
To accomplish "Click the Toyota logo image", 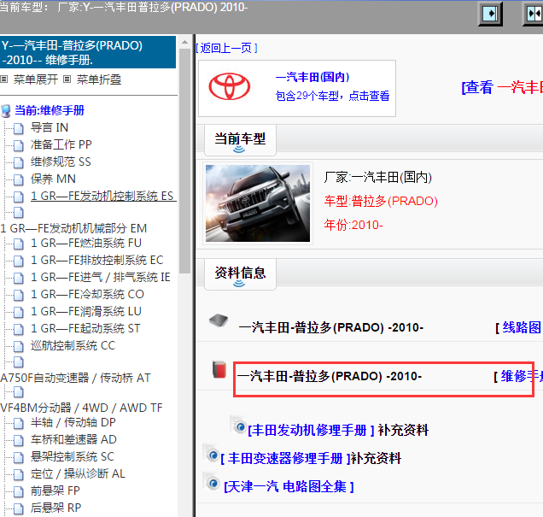I will 230,86.
